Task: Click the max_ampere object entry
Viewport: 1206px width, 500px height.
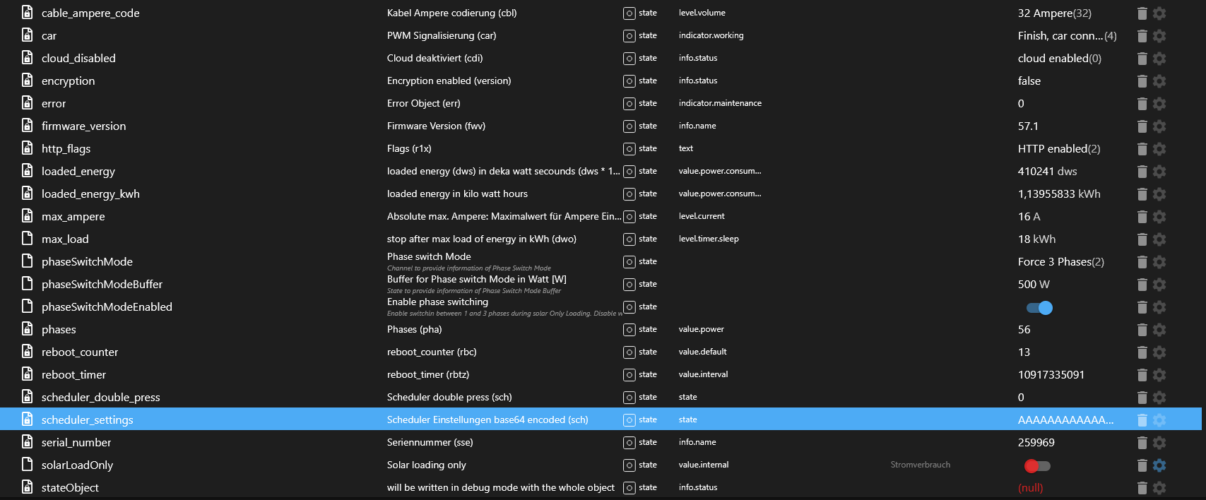Action: click(73, 217)
